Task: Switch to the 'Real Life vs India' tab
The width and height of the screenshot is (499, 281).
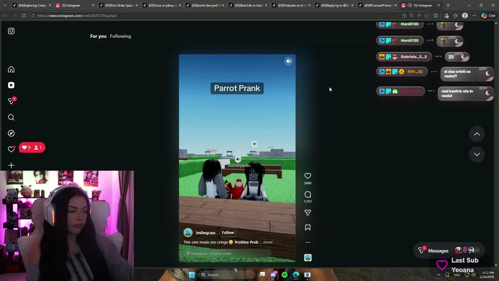Action: [248, 5]
